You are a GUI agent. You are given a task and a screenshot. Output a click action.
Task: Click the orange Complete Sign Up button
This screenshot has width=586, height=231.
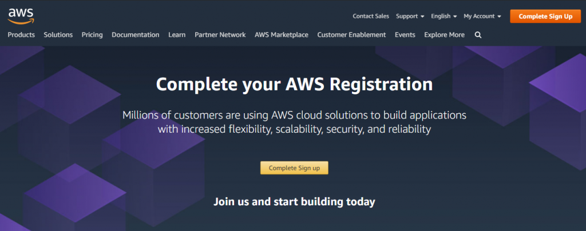pos(545,17)
